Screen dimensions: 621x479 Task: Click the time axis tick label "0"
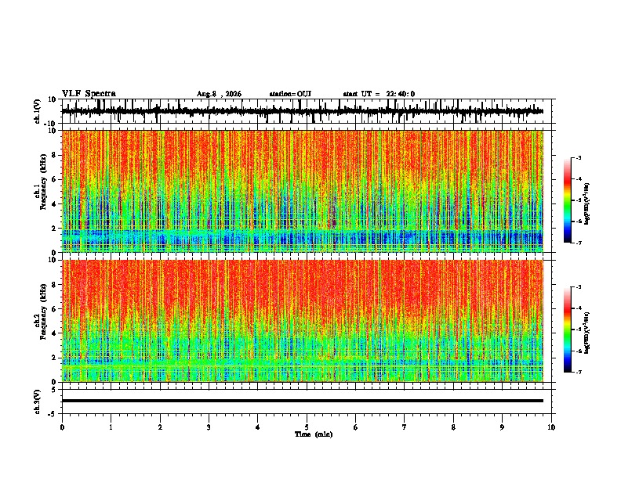62,427
